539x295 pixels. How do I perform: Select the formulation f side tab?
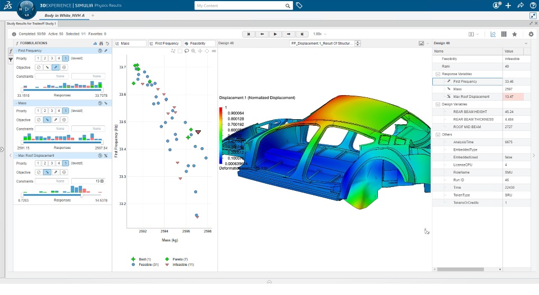(x=11, y=51)
